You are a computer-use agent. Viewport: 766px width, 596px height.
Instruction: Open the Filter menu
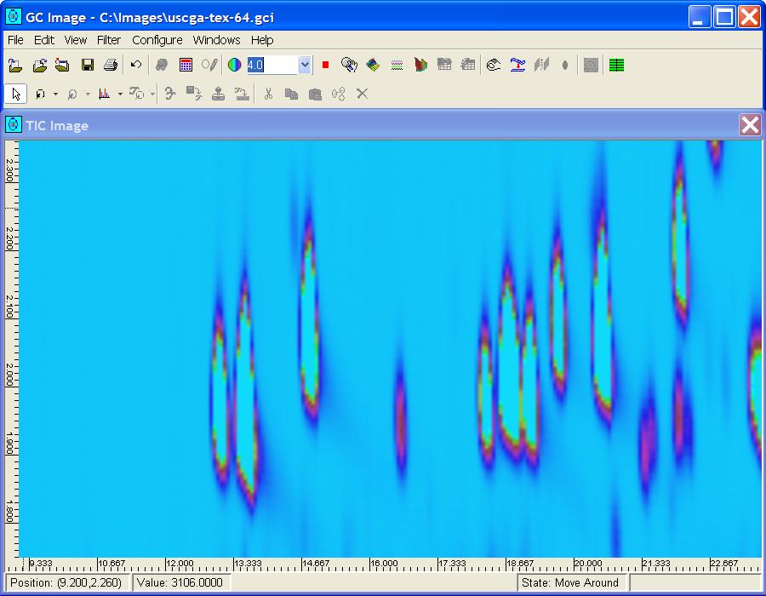pyautogui.click(x=109, y=40)
